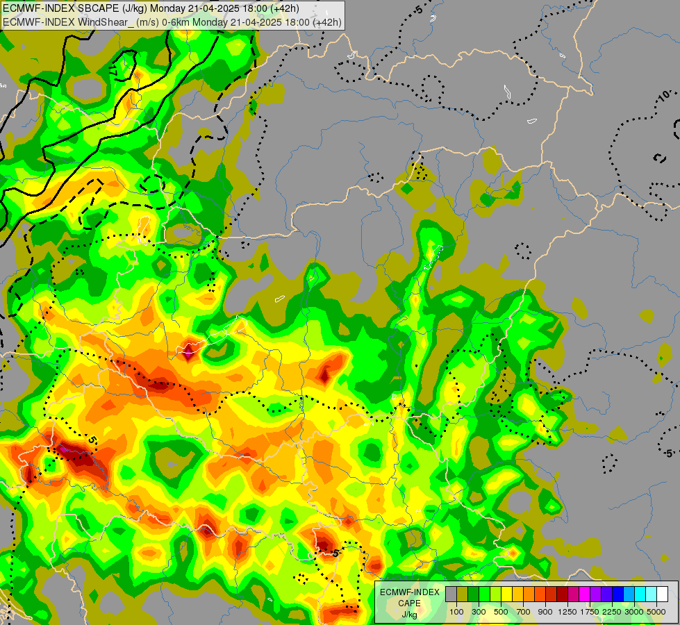Click the WindShear 0-6km title line
The height and width of the screenshot is (625, 680).
tap(172, 22)
